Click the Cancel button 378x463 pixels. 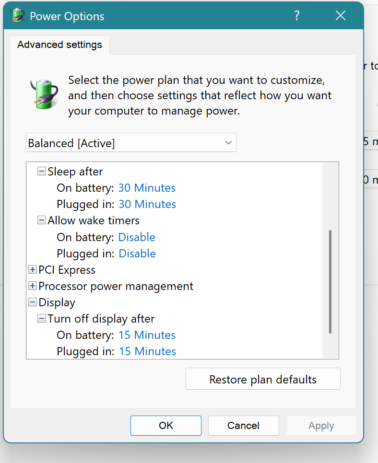[x=244, y=426]
